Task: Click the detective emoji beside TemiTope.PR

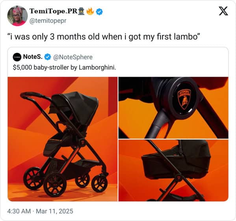Action: pyautogui.click(x=82, y=11)
